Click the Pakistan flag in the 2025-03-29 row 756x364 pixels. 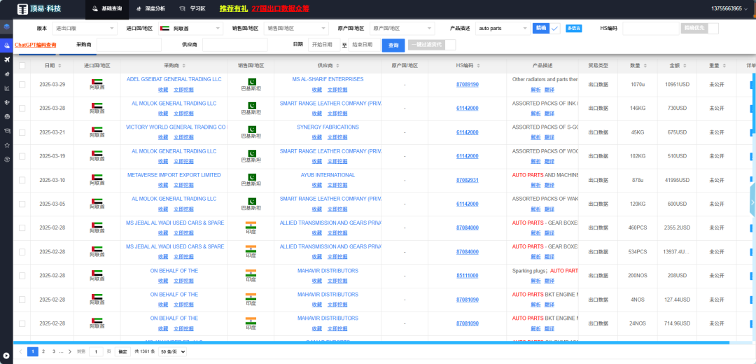click(x=252, y=81)
